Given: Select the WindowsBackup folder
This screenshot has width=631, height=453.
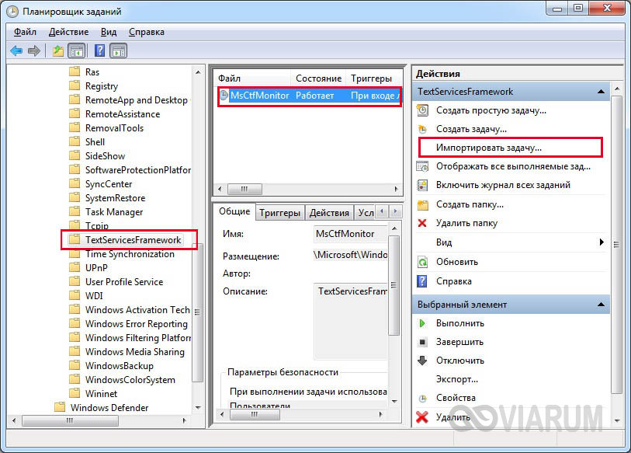Looking at the screenshot, I should pos(120,366).
